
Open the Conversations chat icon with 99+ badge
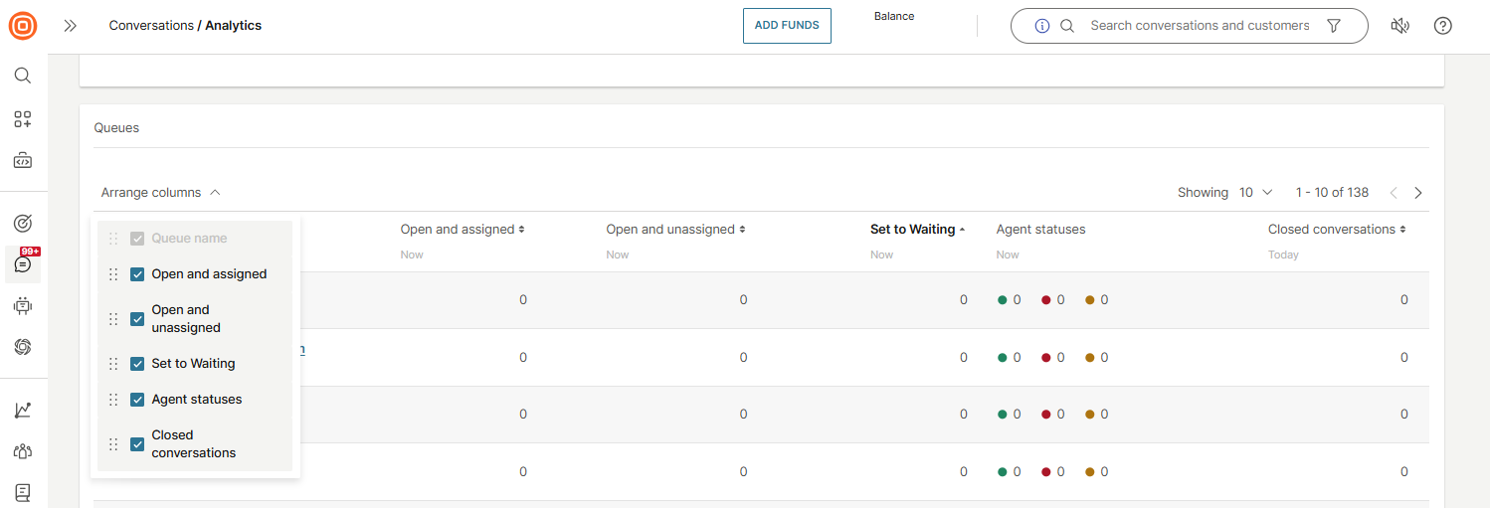click(x=23, y=264)
